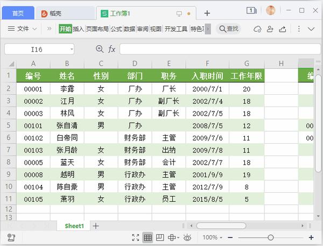Open the collaboration add-user icon
Viewport: 323px width, 246px height.
tap(270, 29)
